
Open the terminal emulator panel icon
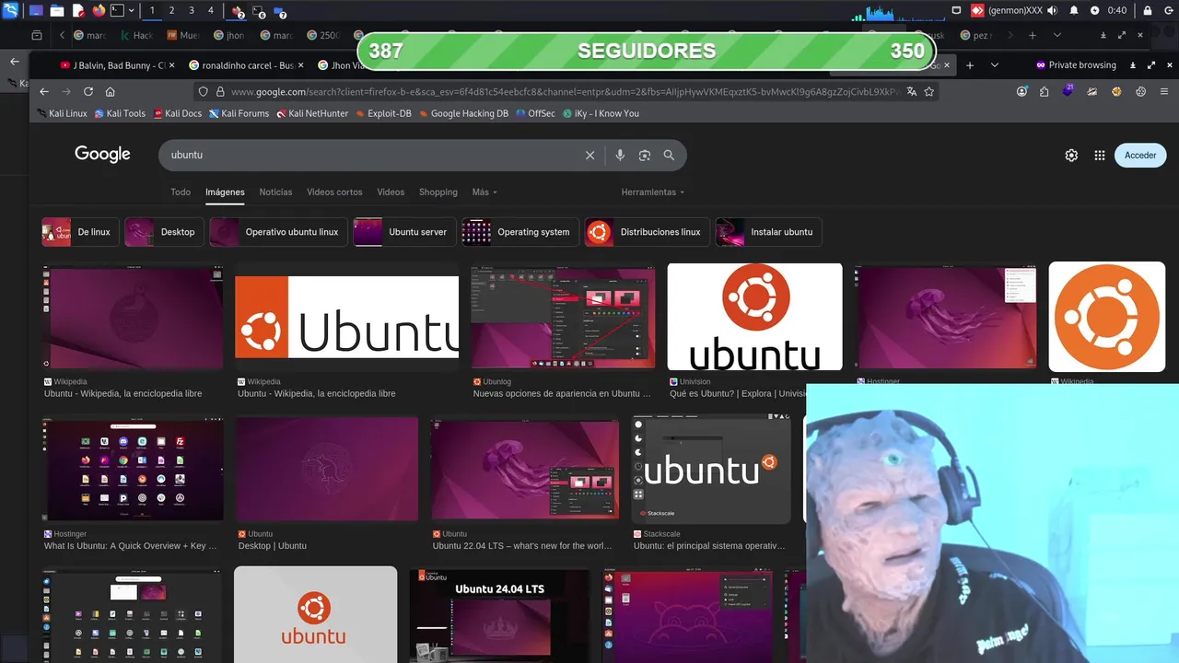click(x=117, y=10)
